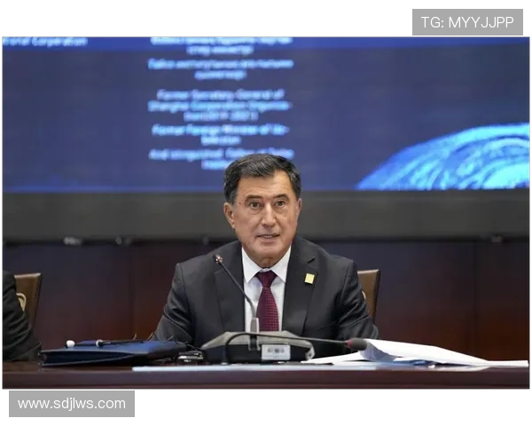Select the microphone head near the speaker
Image resolution: width=532 pixels, height=426 pixels.
pyautogui.click(x=219, y=259)
